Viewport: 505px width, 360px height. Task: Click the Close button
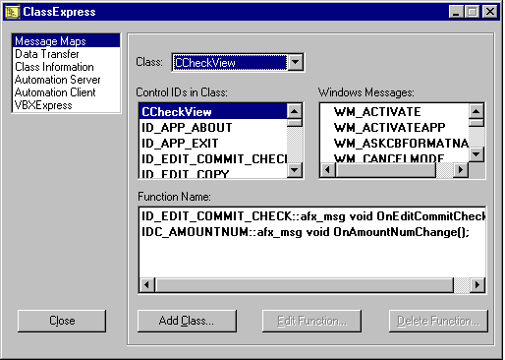[x=62, y=321]
